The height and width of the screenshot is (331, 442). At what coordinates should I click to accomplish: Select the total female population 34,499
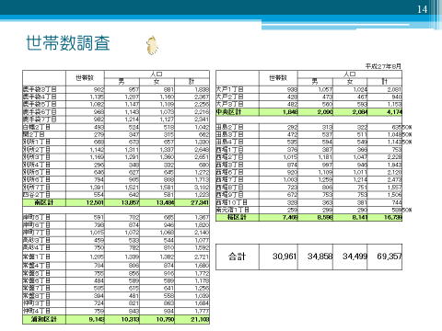(x=355, y=257)
